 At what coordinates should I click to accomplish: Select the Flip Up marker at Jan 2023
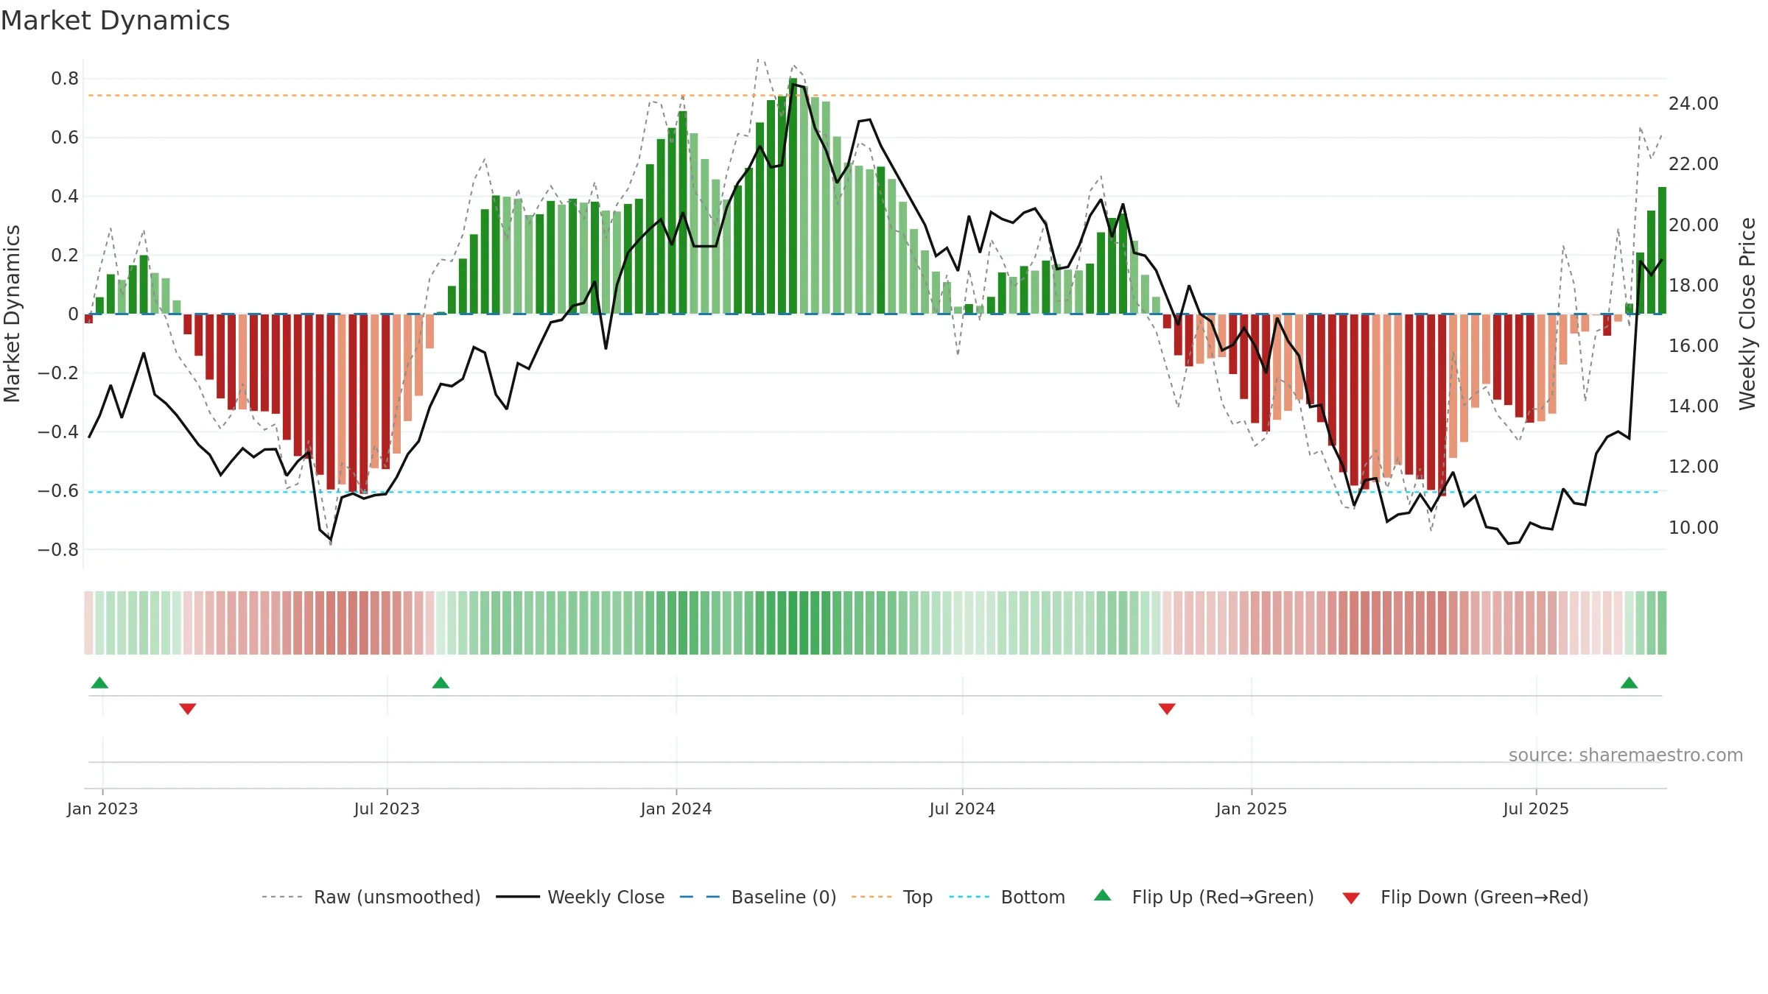[99, 683]
